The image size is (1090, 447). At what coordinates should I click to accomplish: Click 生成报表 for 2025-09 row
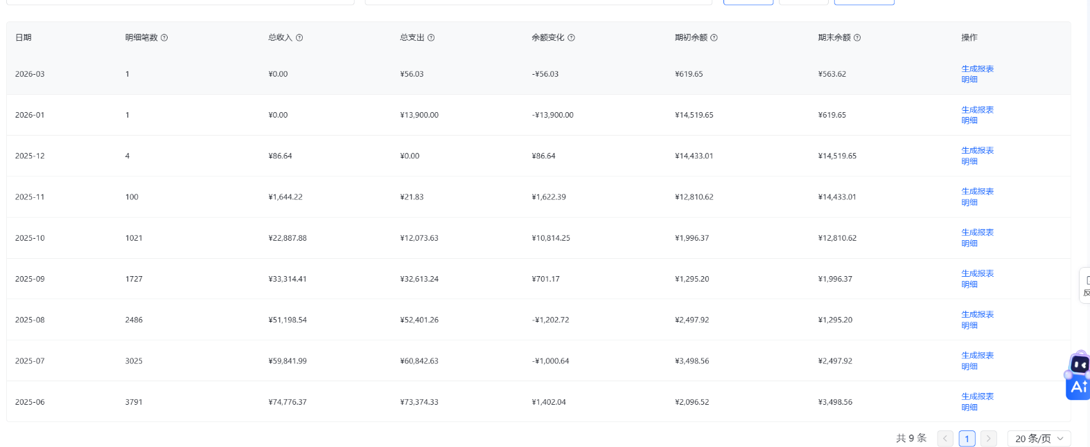click(977, 273)
